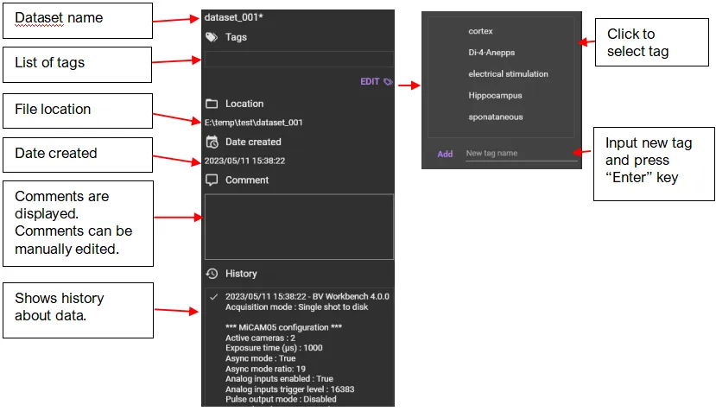Click the Comment speech bubble icon
Viewport: 716px width, 411px height.
point(212,180)
